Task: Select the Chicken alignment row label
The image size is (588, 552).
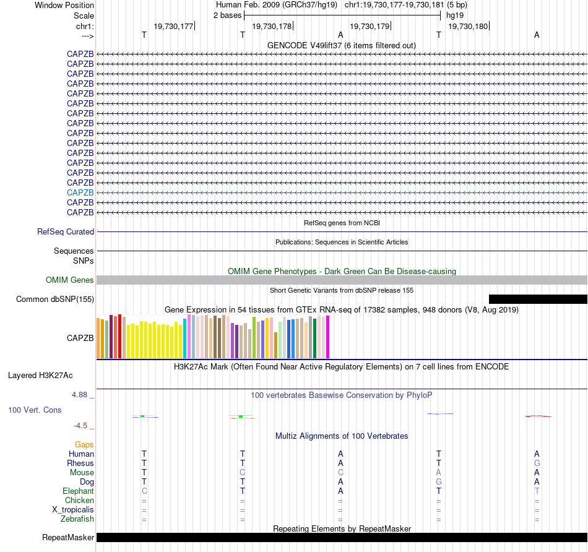Action: pyautogui.click(x=79, y=500)
